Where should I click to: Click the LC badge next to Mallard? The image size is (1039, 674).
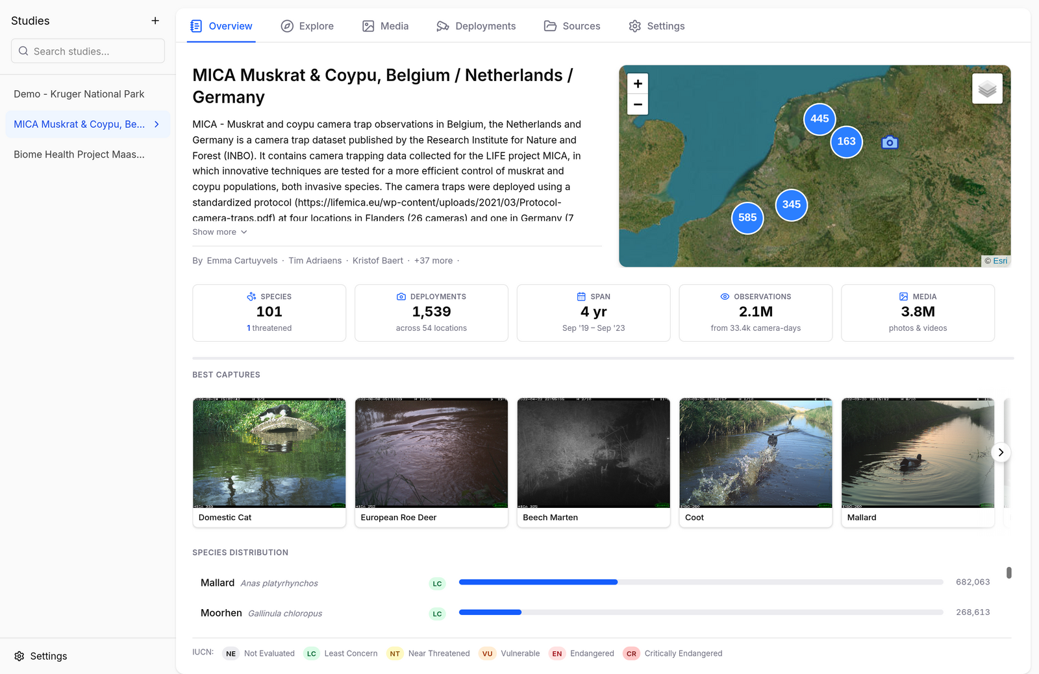(437, 584)
